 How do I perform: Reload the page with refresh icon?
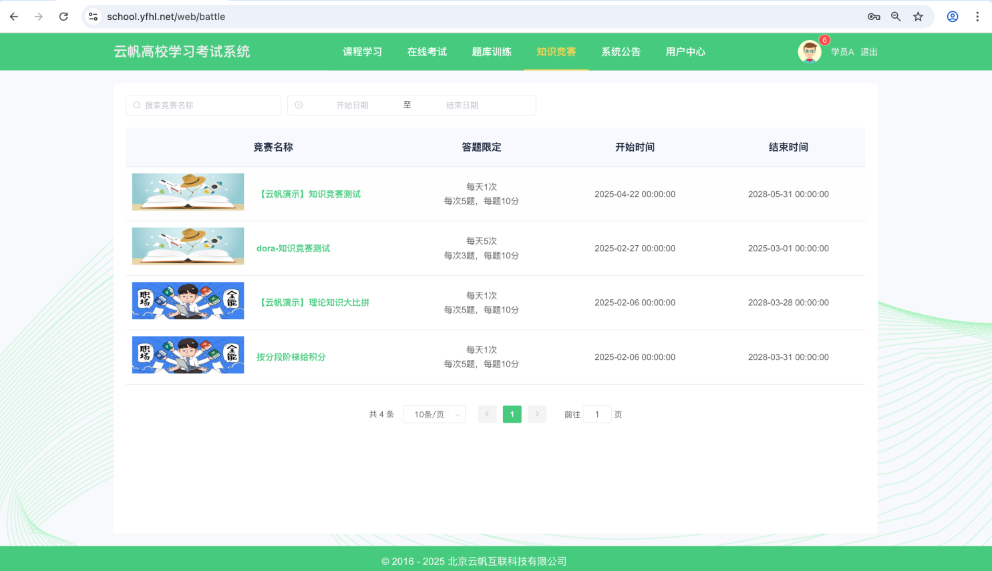63,17
